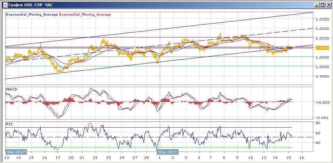Click the date label 28 on time axis

(146, 158)
